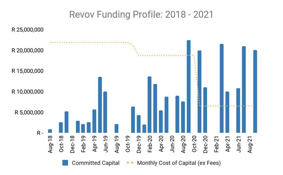The height and width of the screenshot is (175, 283).
Task: Select the blue bar above Aug-19
Action: pyautogui.click(x=116, y=128)
